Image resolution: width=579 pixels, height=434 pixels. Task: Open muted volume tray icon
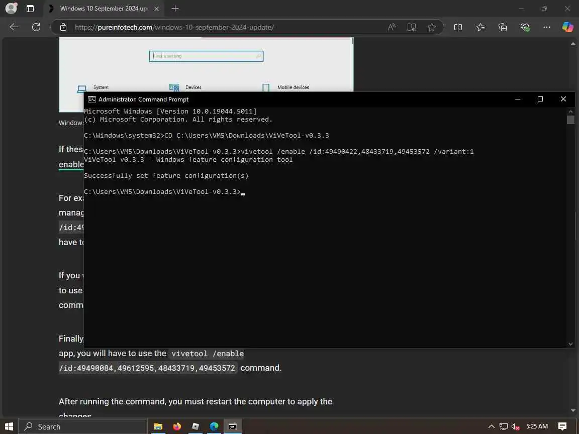pos(516,426)
